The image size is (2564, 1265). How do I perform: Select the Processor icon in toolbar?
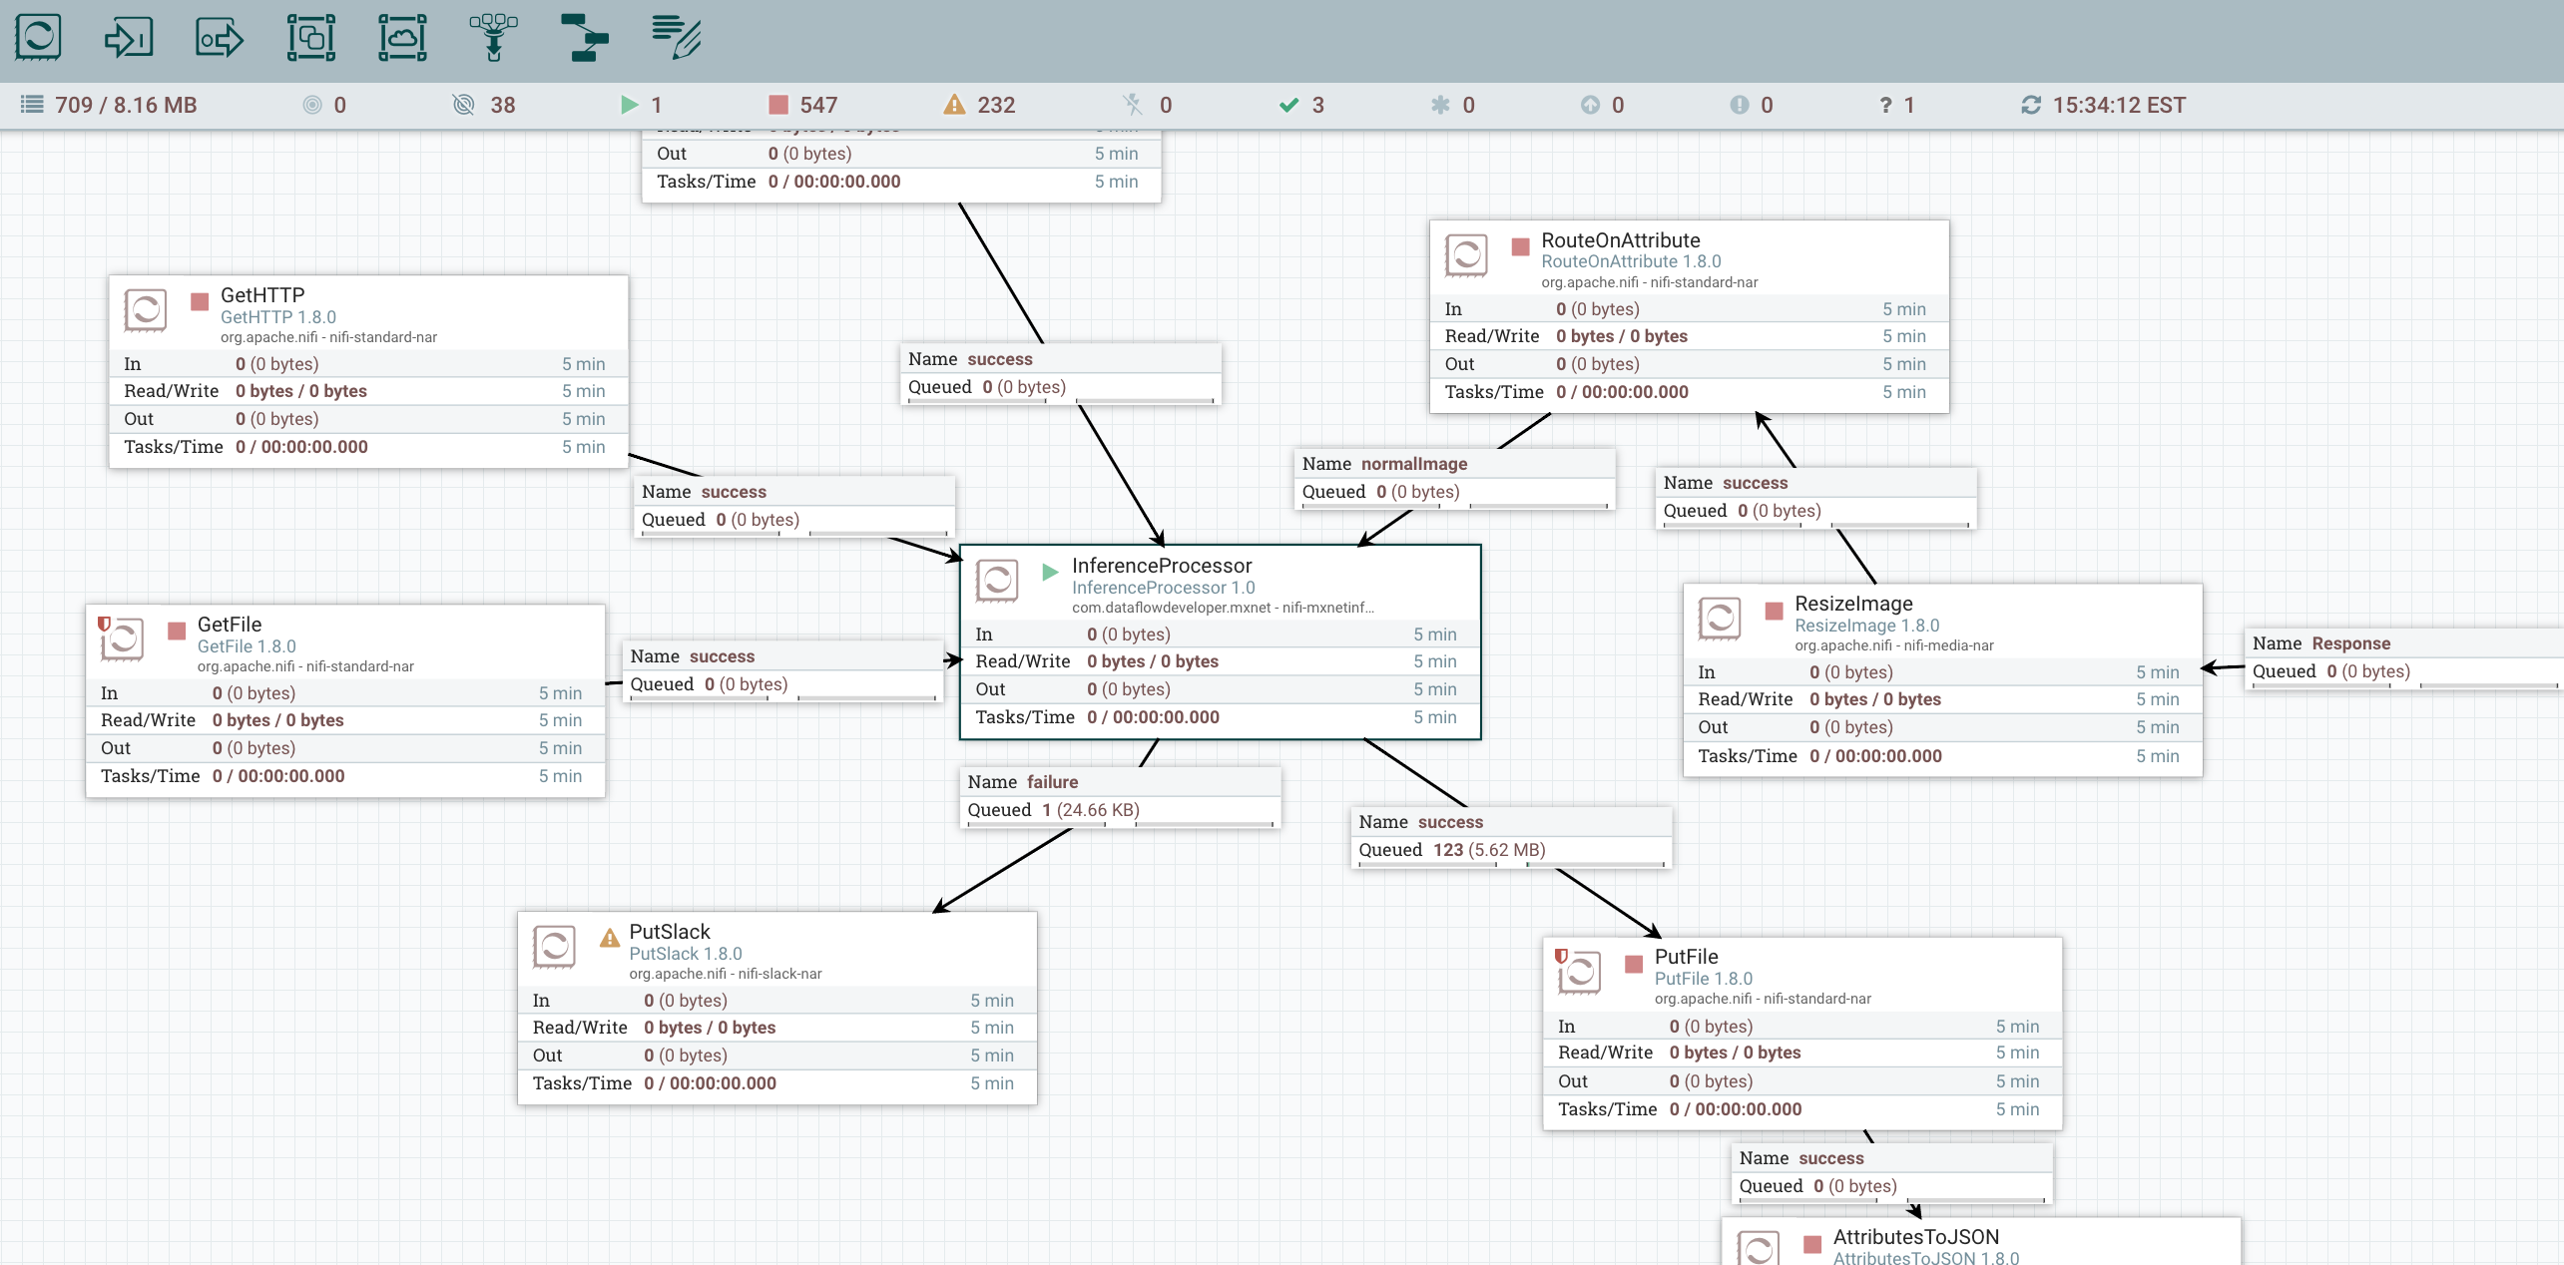(x=38, y=38)
